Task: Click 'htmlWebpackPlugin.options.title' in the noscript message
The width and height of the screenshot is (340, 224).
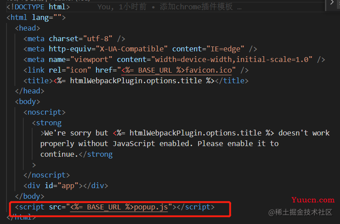Action: click(x=195, y=133)
